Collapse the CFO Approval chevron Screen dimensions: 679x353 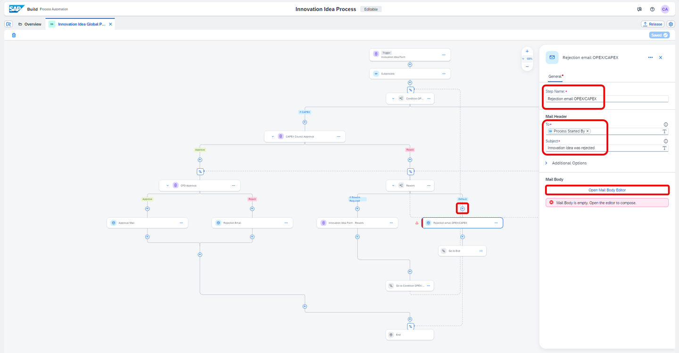pyautogui.click(x=167, y=185)
